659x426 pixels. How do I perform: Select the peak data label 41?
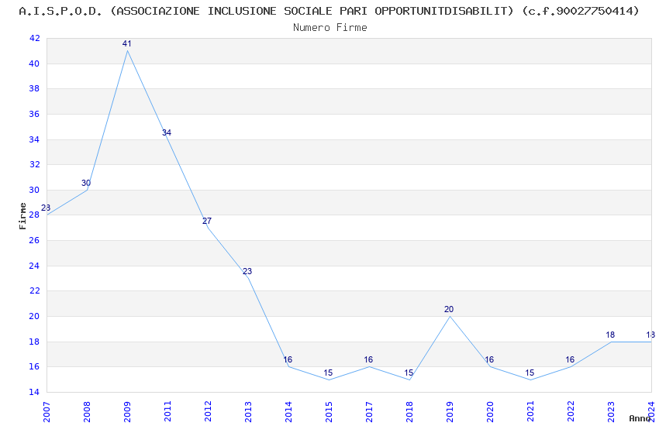click(x=127, y=43)
